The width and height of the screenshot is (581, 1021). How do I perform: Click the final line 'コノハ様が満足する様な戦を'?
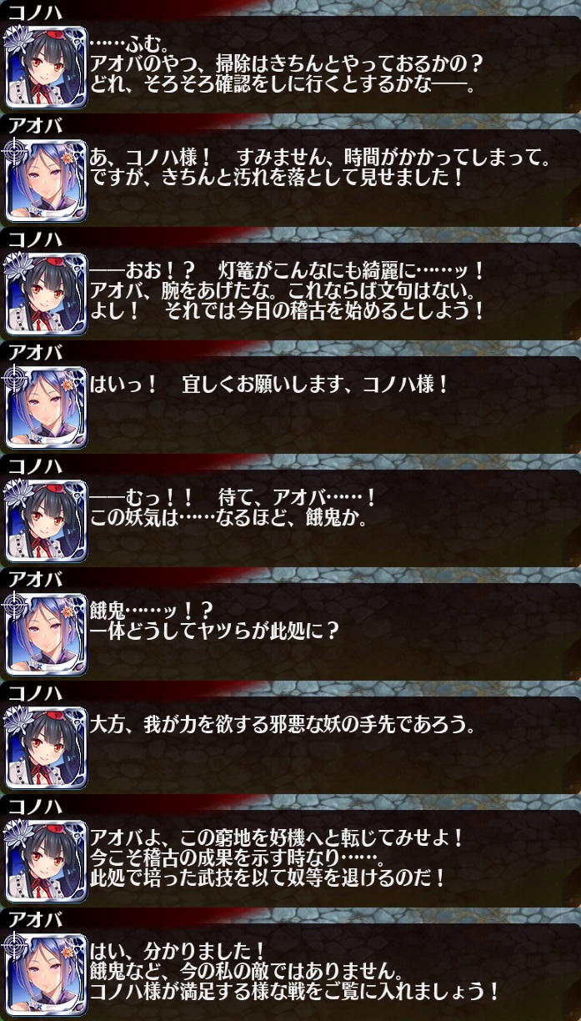pos(294,991)
